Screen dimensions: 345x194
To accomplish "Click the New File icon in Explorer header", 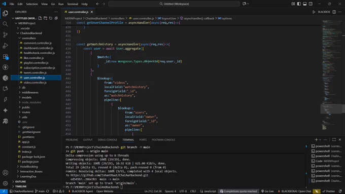I will pyautogui.click(x=40, y=18).
